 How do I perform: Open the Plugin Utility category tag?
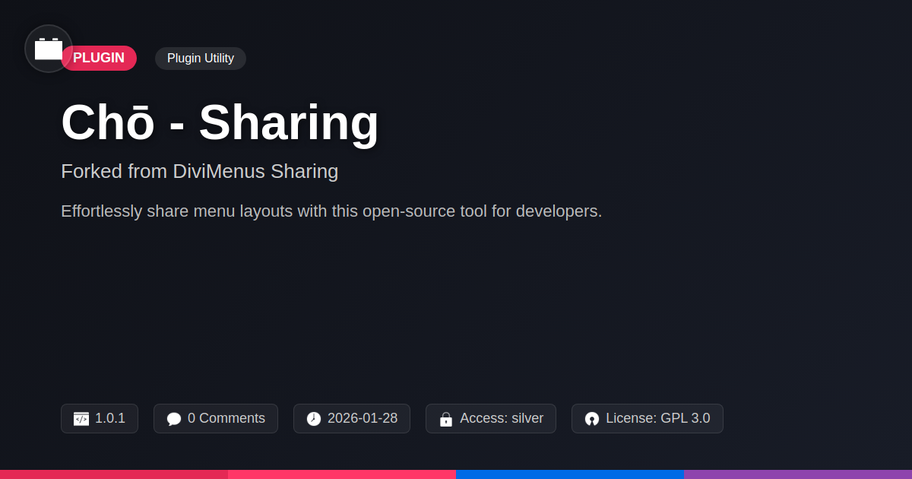pos(201,59)
